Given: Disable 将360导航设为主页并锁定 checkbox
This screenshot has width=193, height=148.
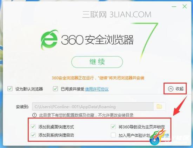Looking at the screenshot, I should point(113,127).
